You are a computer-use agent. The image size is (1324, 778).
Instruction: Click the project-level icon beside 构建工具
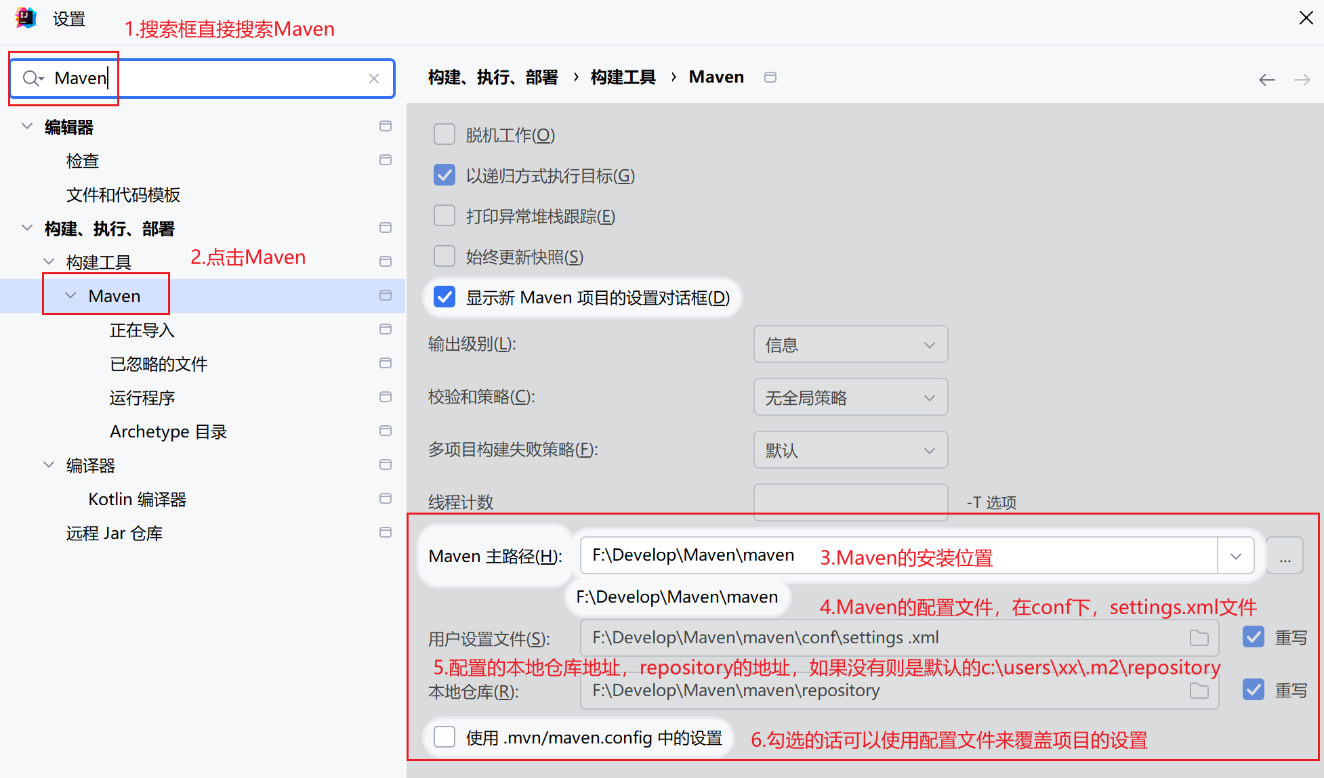tap(386, 261)
